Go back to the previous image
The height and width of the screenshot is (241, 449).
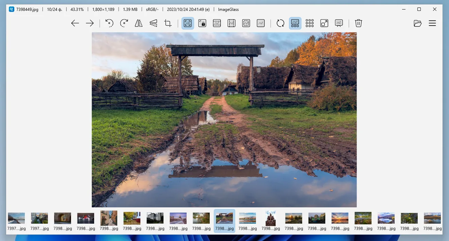(75, 23)
